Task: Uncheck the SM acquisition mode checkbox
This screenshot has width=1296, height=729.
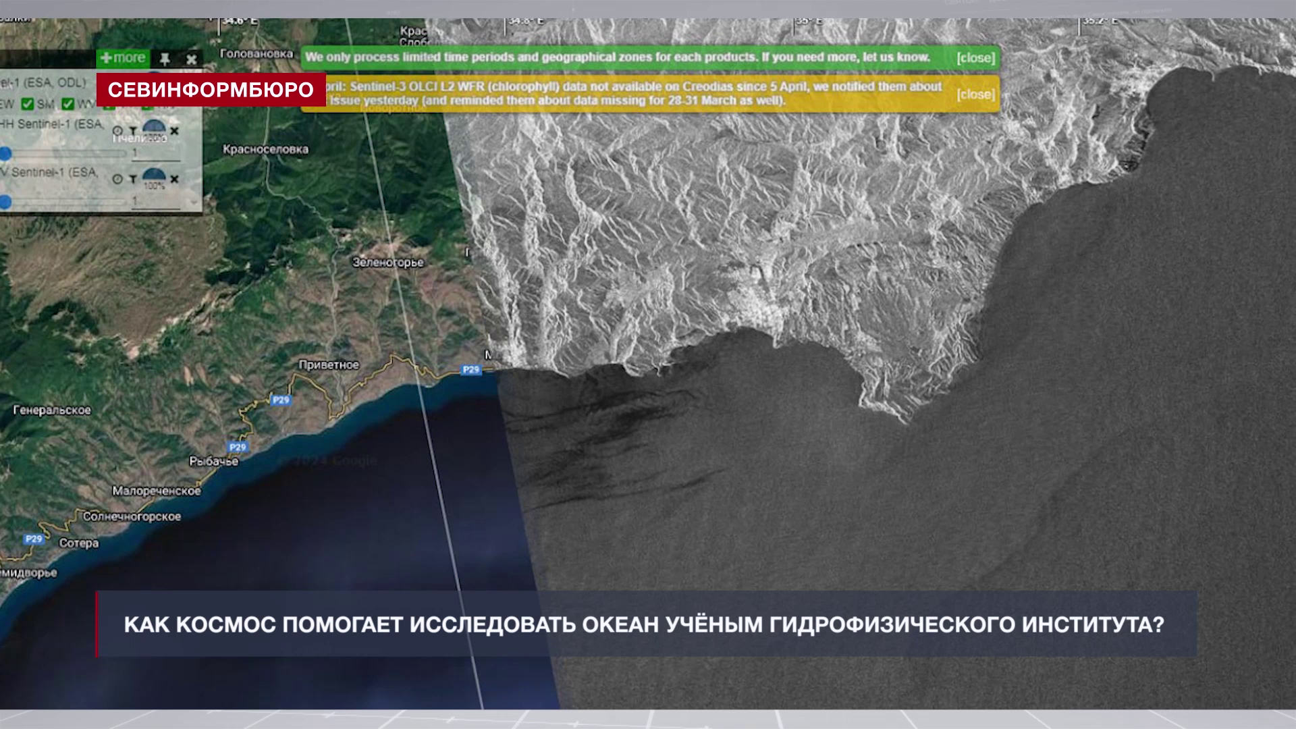Action: point(27,103)
